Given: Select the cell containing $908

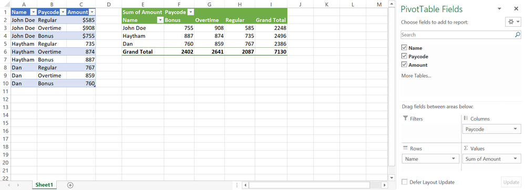Looking at the screenshot, I should click(x=81, y=28).
